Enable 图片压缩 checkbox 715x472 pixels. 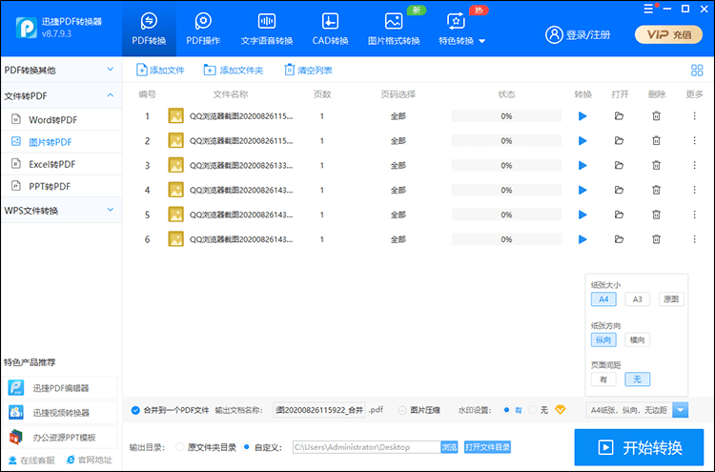click(401, 410)
